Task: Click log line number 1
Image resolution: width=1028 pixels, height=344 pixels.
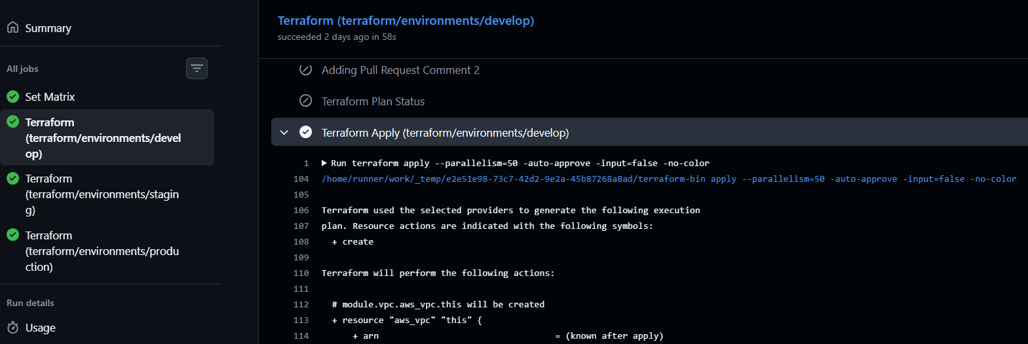Action: click(x=306, y=163)
